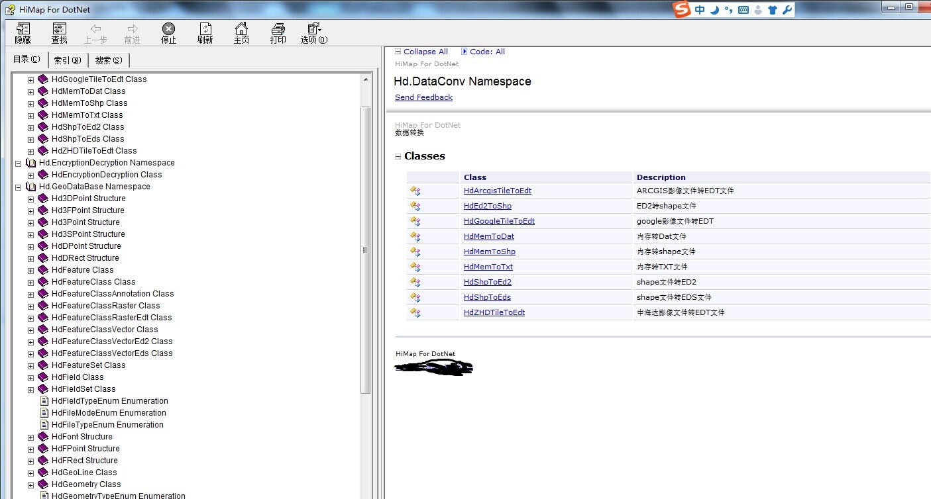This screenshot has width=931, height=499.
Task: Select HdMemToTxt Class tree item
Action: pyautogui.click(x=87, y=115)
